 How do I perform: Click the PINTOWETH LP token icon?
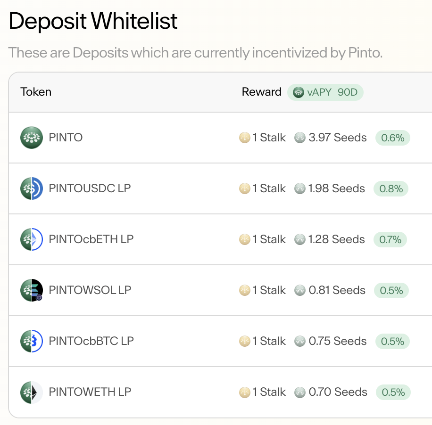tap(32, 392)
